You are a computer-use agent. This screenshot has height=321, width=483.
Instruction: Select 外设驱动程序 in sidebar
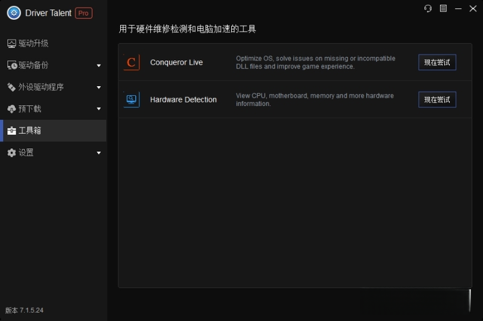point(53,87)
